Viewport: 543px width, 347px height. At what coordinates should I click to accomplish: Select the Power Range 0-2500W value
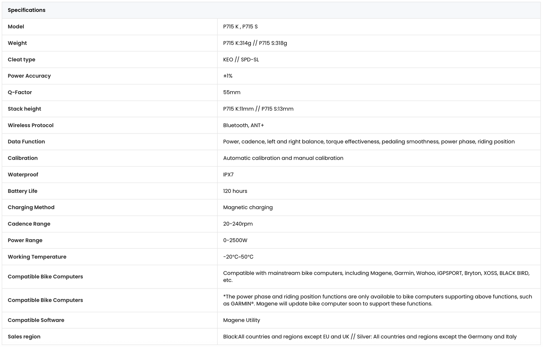(235, 240)
